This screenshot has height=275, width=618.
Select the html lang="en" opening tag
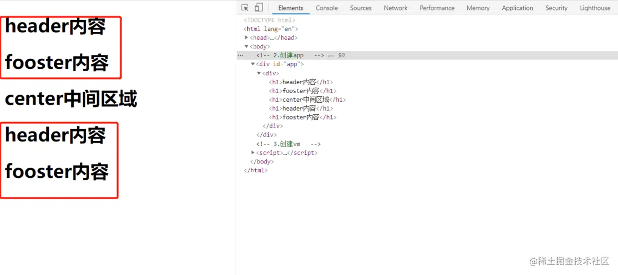click(271, 29)
